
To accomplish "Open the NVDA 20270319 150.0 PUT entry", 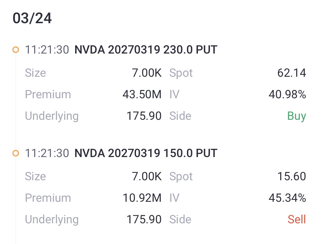I will click(x=146, y=153).
